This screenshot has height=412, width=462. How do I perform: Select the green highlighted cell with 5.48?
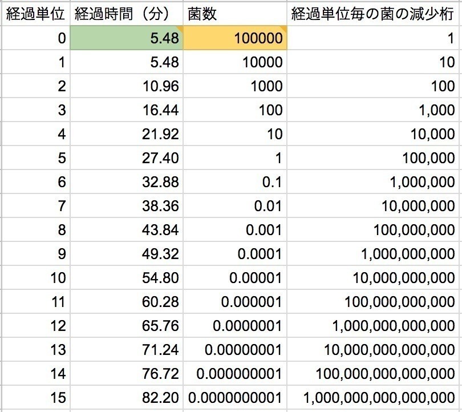tap(127, 38)
